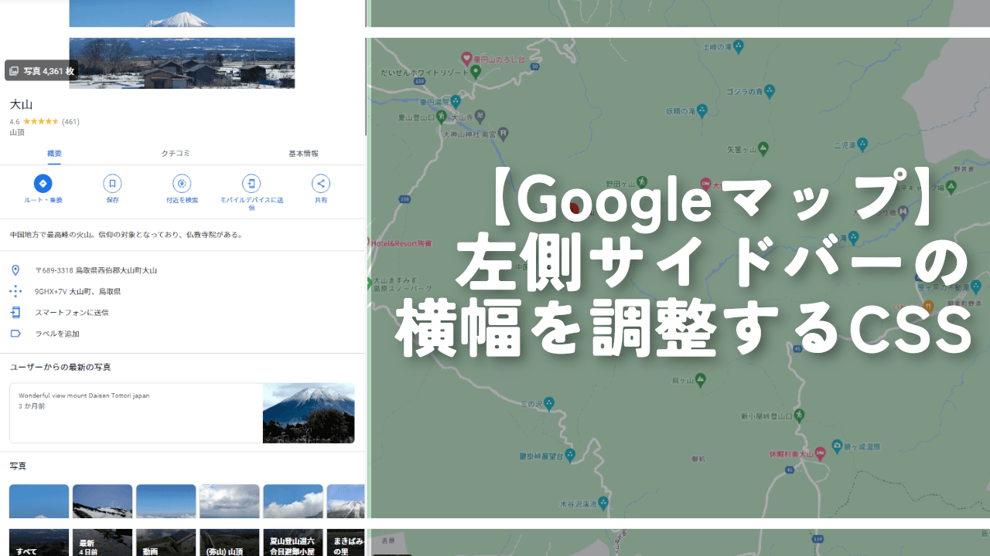
Task: Open the (弥山) 山頂 photo thumbnail
Action: tap(229, 520)
